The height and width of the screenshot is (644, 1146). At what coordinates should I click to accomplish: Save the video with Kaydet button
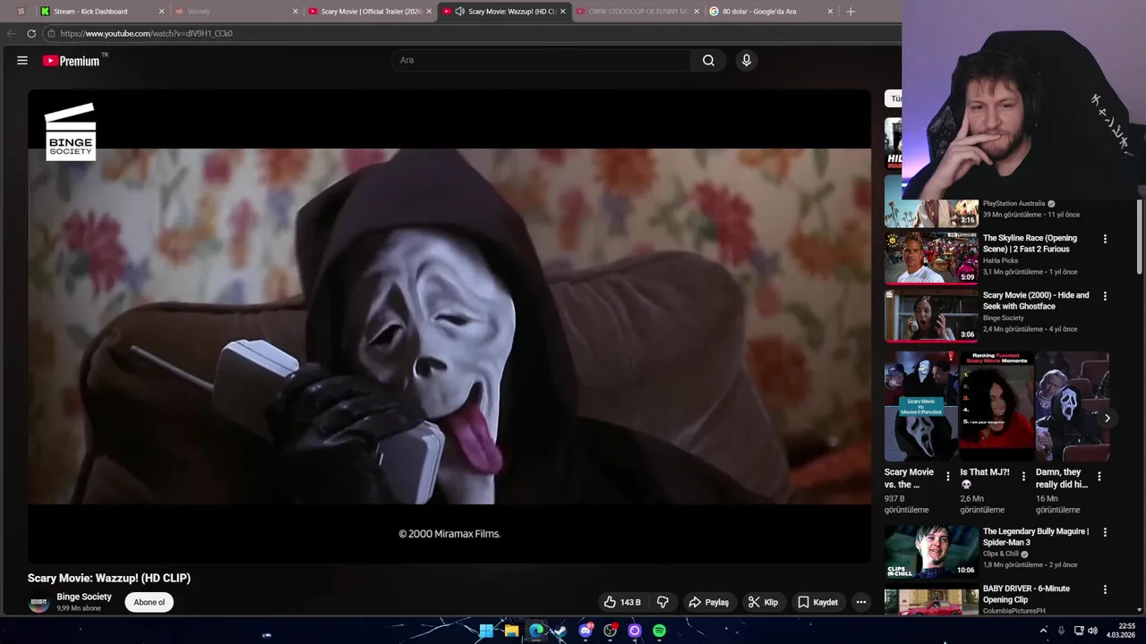point(817,602)
